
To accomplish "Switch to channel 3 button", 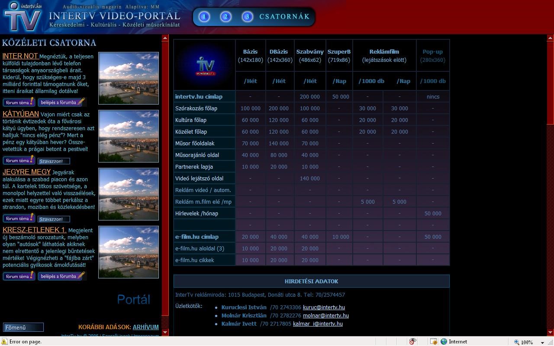I will 247,17.
